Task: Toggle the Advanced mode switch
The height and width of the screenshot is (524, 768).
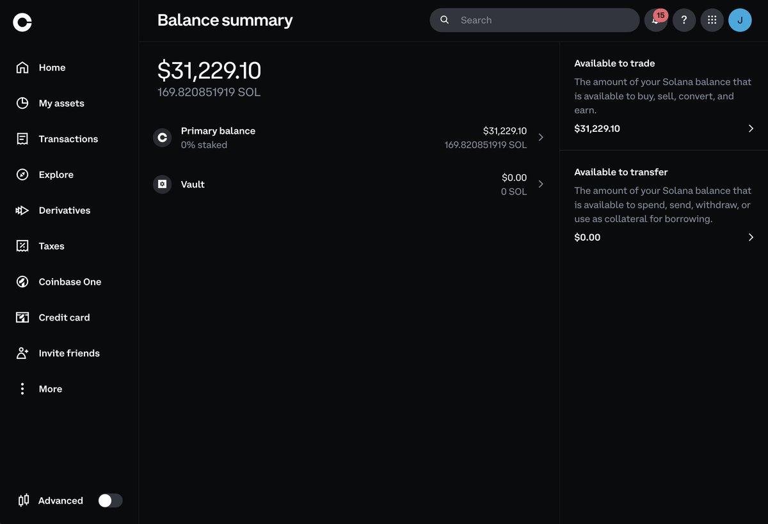Action: 110,500
